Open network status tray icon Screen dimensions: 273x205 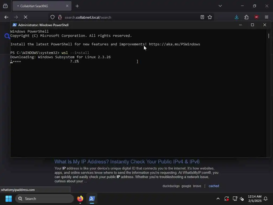click(x=235, y=199)
